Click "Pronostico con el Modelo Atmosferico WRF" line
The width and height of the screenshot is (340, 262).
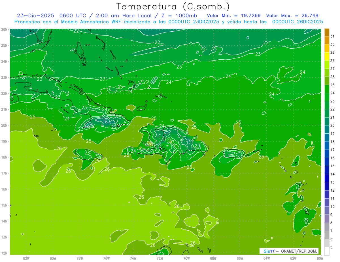[68, 22]
